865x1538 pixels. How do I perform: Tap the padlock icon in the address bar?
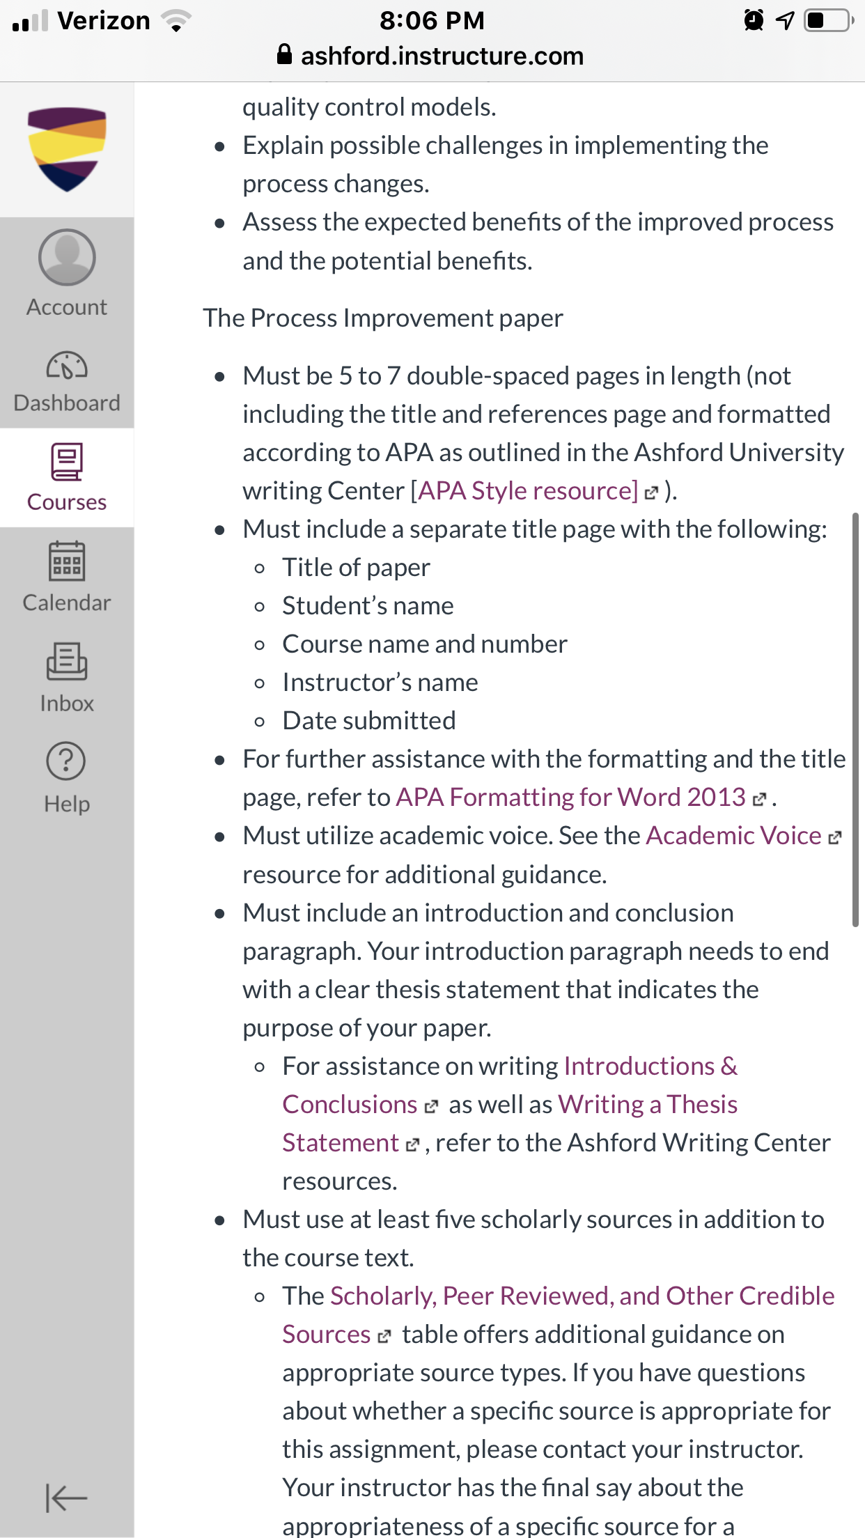click(x=284, y=54)
